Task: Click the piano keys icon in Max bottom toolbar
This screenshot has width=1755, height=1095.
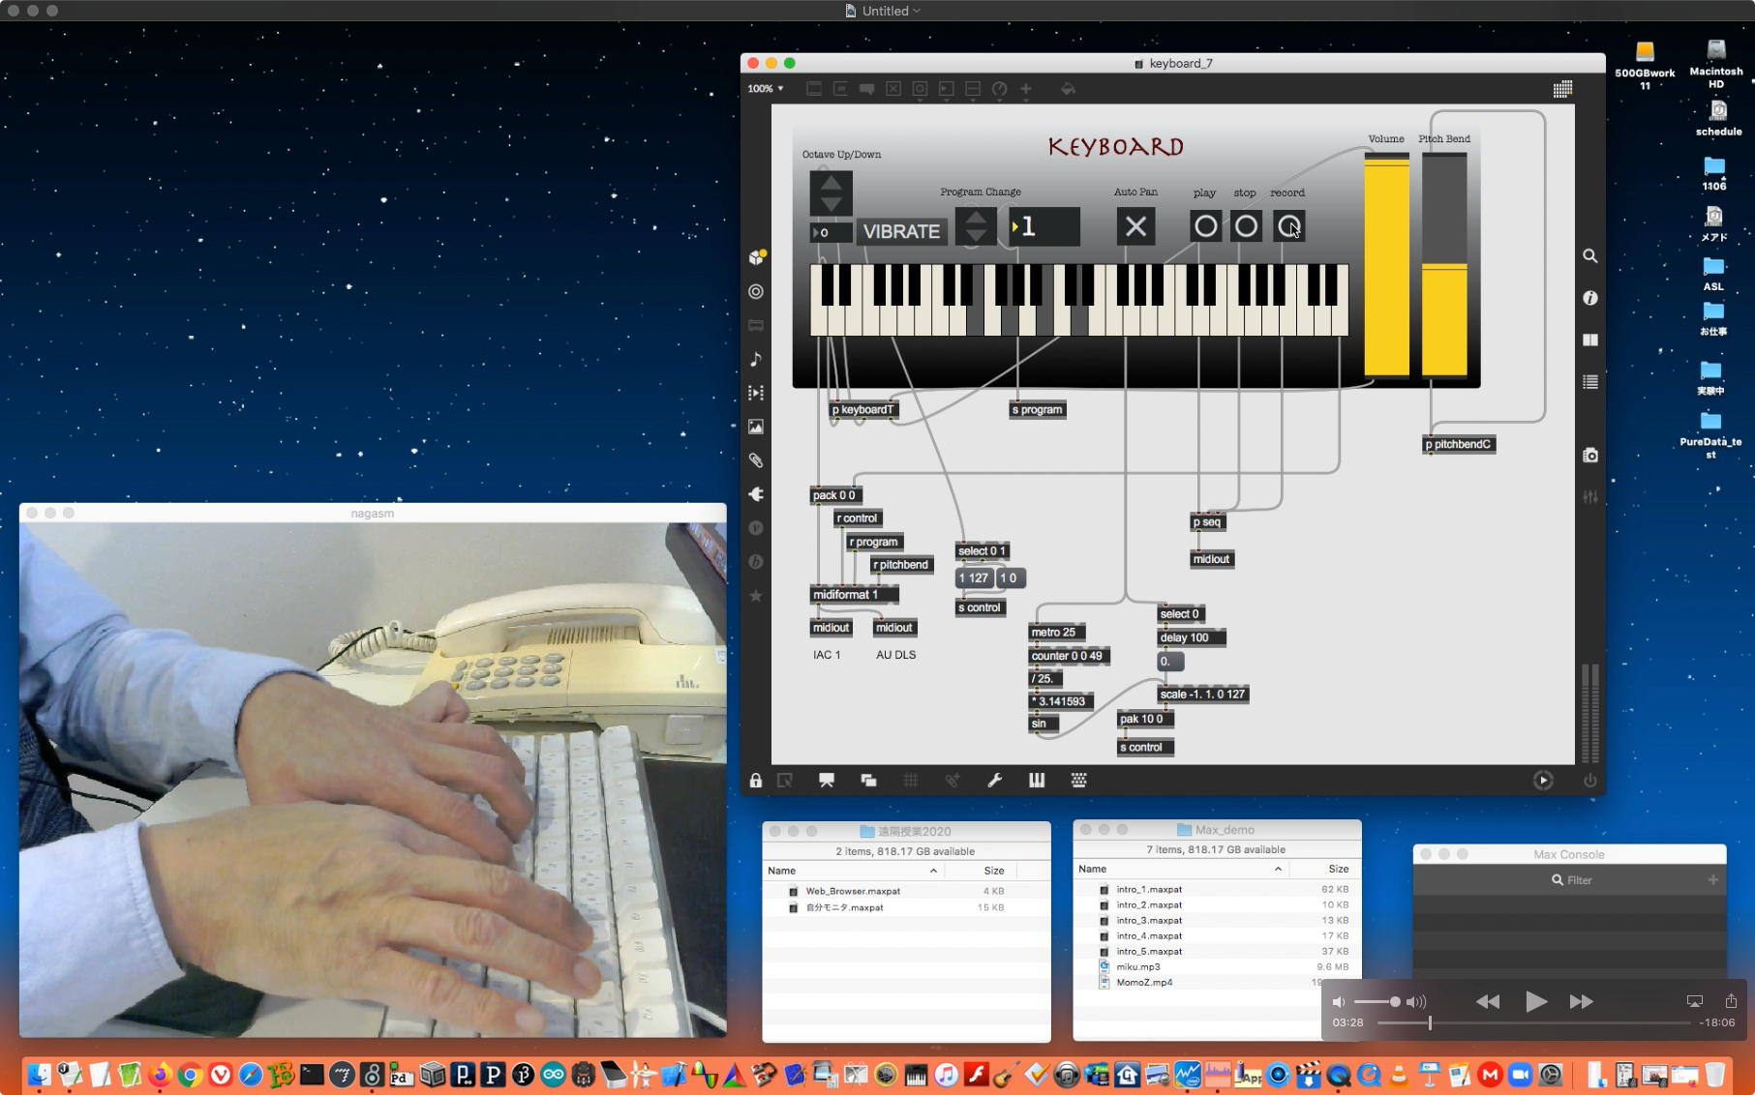Action: 1037,781
